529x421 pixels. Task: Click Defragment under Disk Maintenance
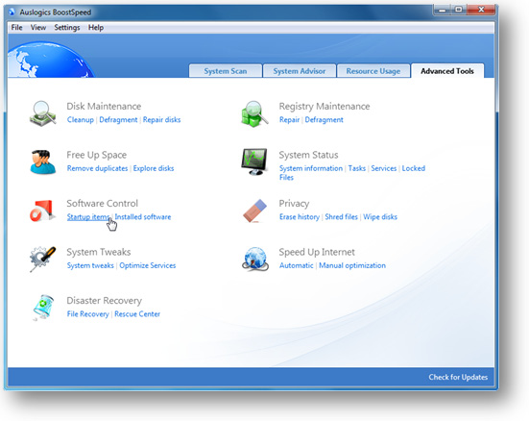118,120
